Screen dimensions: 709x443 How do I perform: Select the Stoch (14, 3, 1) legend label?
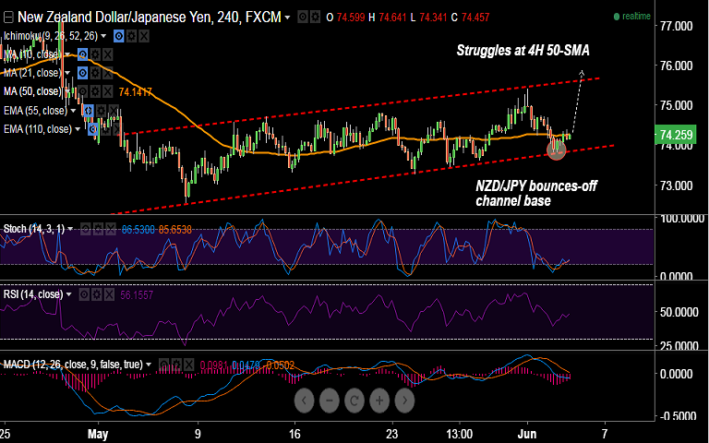click(x=34, y=229)
